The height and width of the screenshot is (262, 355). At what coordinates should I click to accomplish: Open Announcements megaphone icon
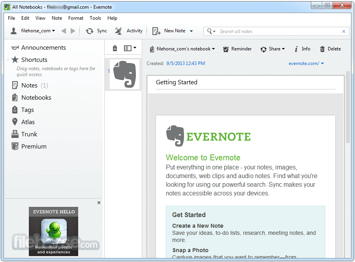pyautogui.click(x=15, y=48)
